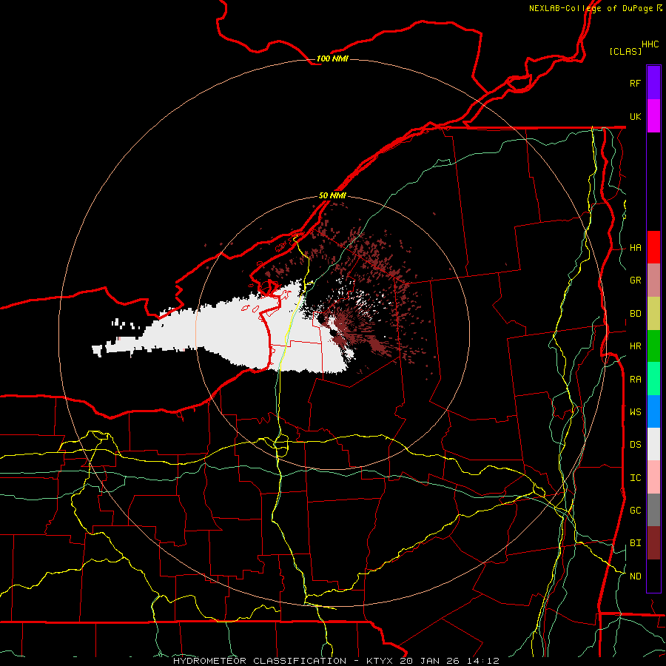The height and width of the screenshot is (666, 666).
Task: Click the WS blue legend swatch
Action: [x=653, y=411]
